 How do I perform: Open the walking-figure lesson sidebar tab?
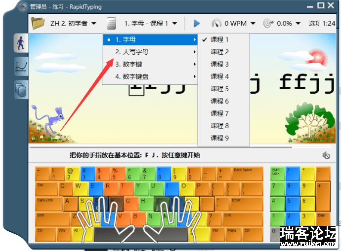(21, 43)
